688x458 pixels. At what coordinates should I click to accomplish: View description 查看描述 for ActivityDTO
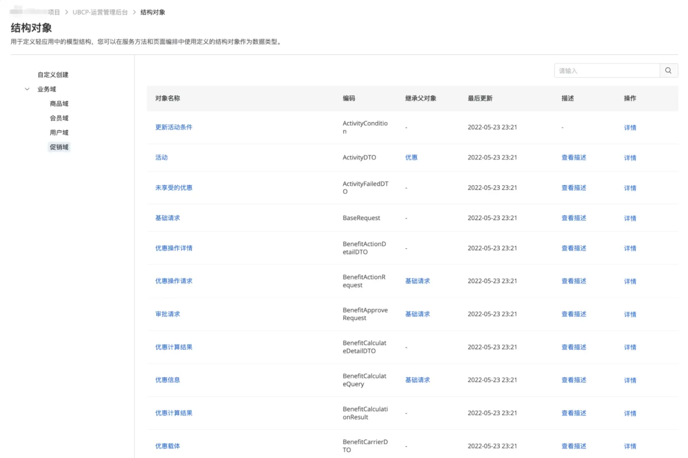pos(573,158)
